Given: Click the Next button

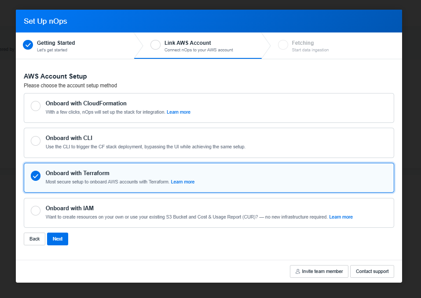Looking at the screenshot, I should coord(58,239).
